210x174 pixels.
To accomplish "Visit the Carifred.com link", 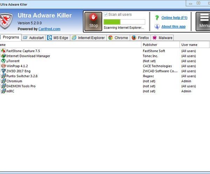I will [x=49, y=29].
